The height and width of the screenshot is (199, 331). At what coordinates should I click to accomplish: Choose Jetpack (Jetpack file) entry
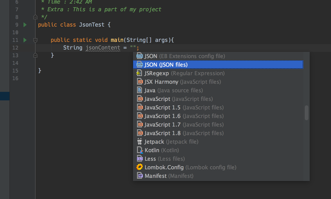point(218,142)
